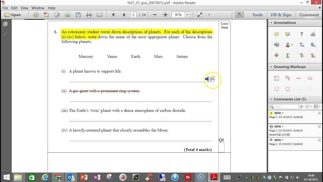Select the Strikethrough text tool
The image size is (323, 182).
pos(277,55)
